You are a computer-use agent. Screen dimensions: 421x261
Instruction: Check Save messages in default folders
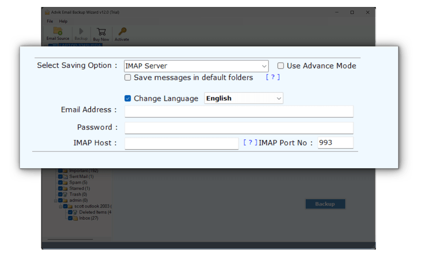[x=128, y=78]
